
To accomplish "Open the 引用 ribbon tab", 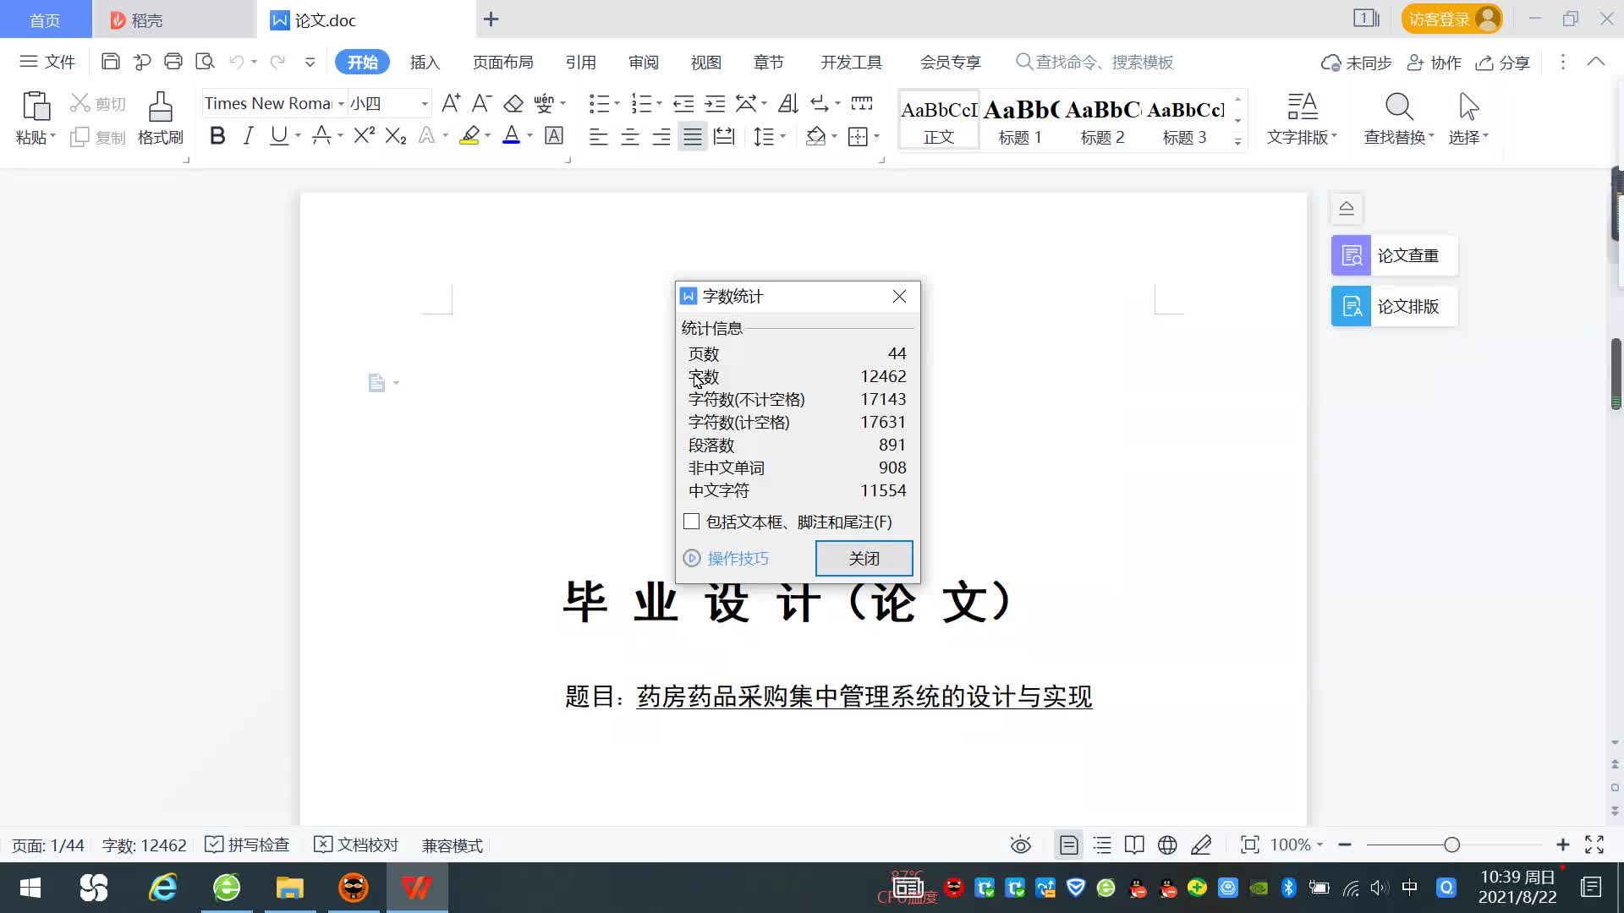I will [580, 62].
